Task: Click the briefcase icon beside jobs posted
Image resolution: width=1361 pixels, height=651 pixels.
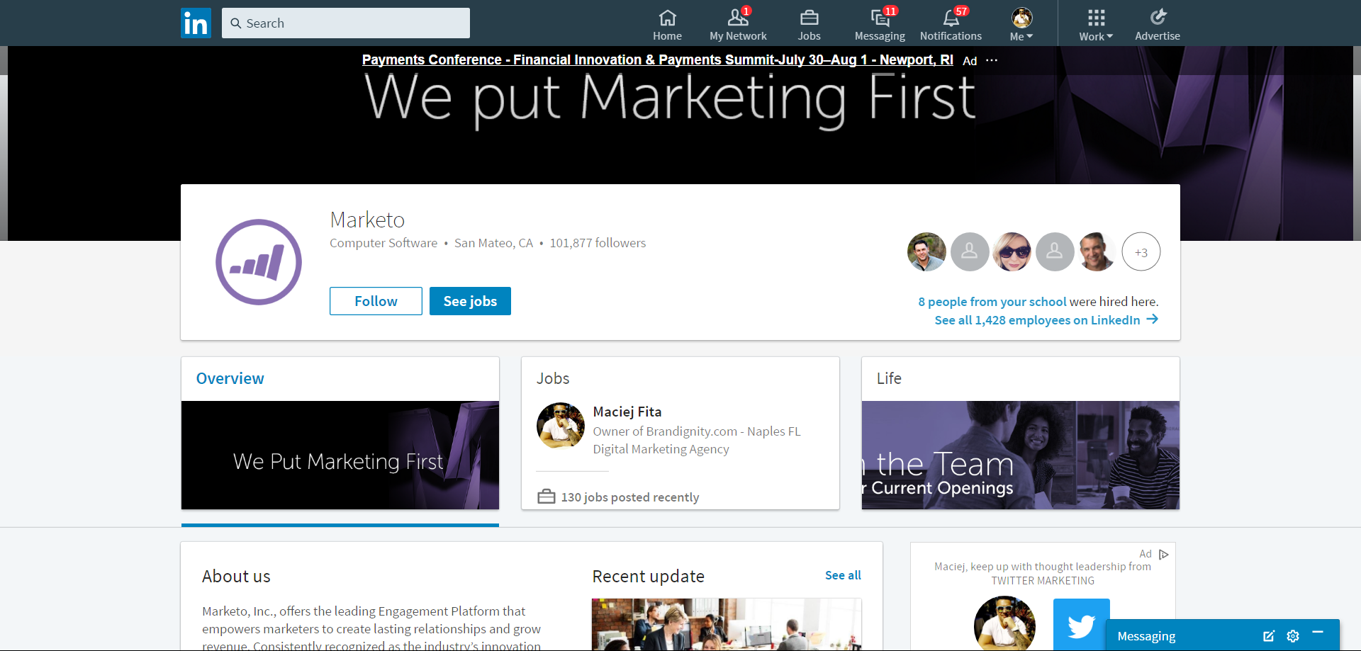Action: point(546,497)
